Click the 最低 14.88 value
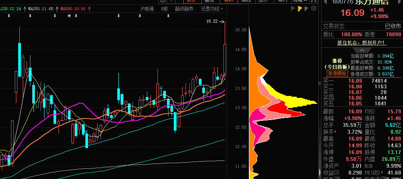The image size is (403, 179). [394, 139]
